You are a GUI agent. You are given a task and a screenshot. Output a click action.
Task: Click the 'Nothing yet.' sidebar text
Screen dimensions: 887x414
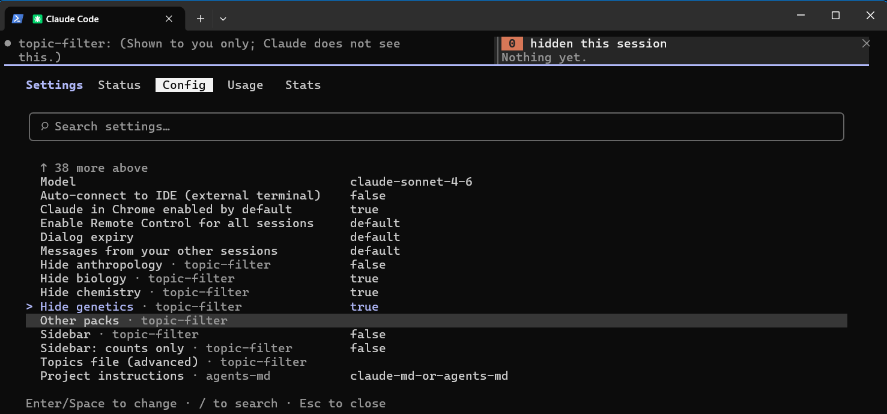544,57
